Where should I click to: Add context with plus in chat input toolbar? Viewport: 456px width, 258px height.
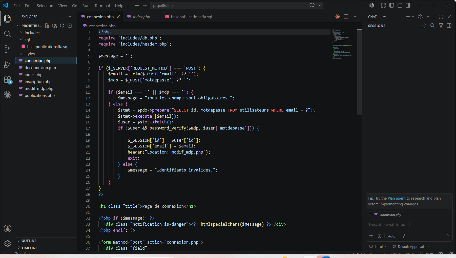pyautogui.click(x=371, y=236)
